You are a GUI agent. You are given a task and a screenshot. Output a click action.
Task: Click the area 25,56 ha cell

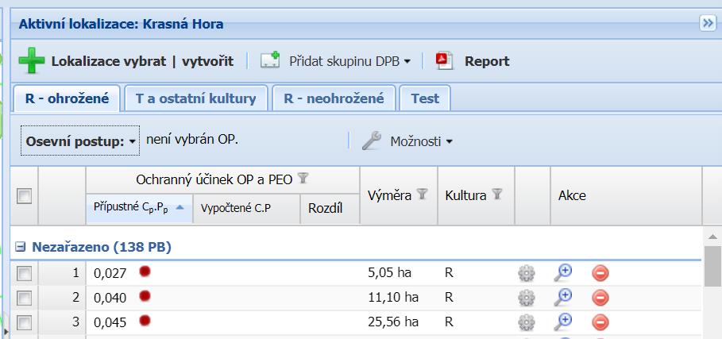[393, 322]
